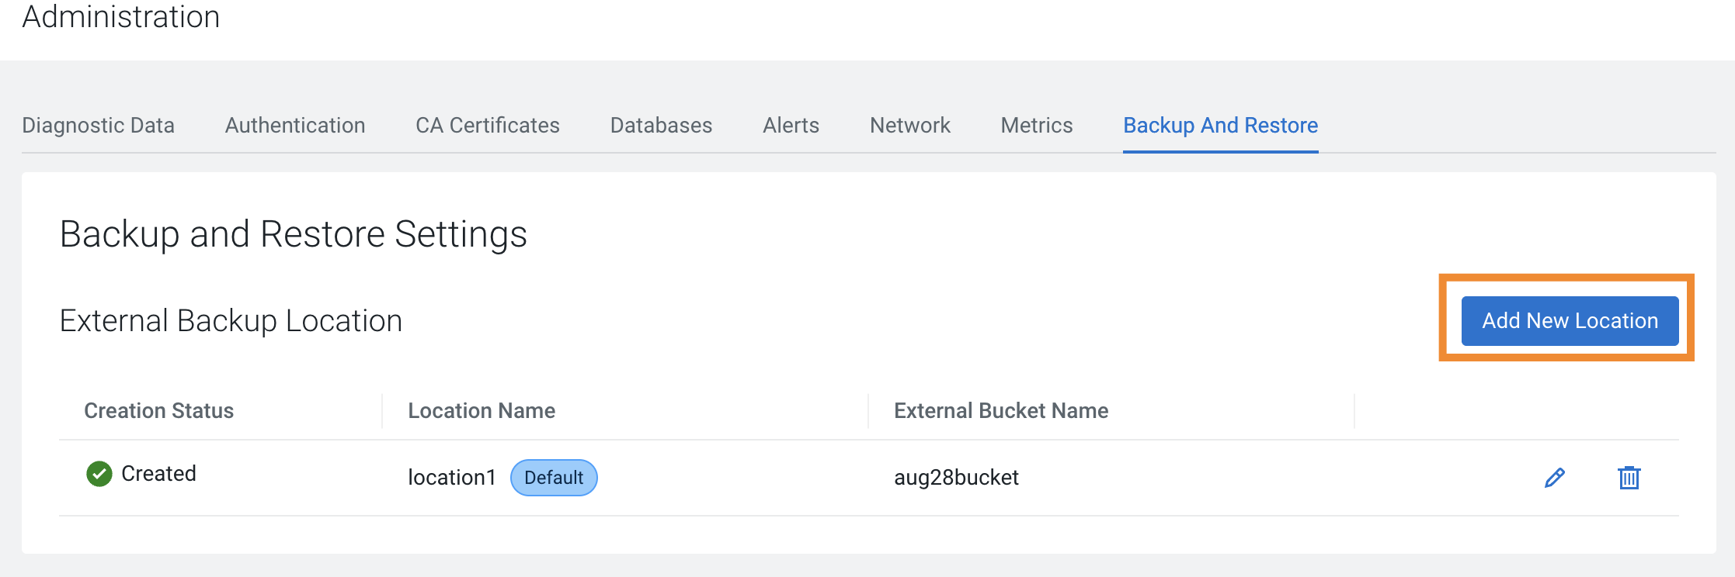Select the CA Certificates tab
The image size is (1735, 577).
(x=487, y=125)
